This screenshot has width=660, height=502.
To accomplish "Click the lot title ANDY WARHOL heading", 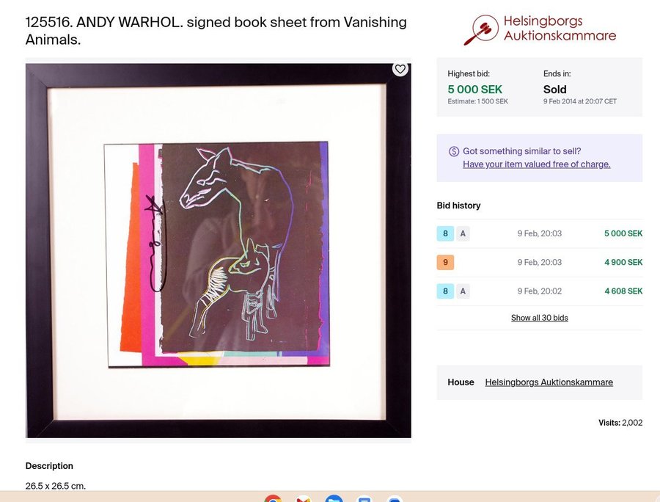I will click(216, 31).
